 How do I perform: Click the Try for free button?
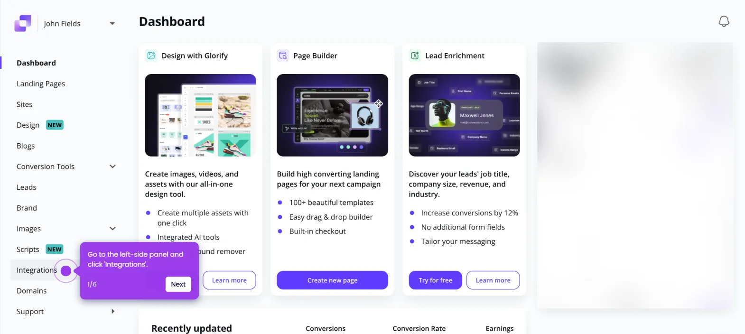point(436,280)
